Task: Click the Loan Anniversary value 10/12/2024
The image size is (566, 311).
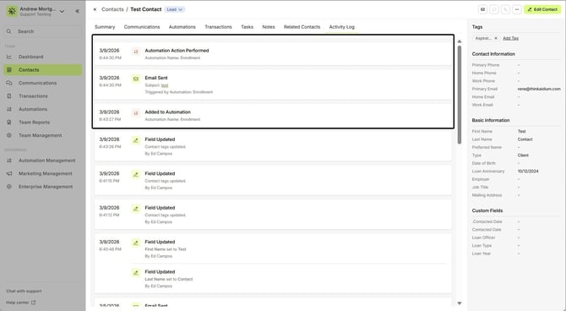Action: (x=528, y=172)
